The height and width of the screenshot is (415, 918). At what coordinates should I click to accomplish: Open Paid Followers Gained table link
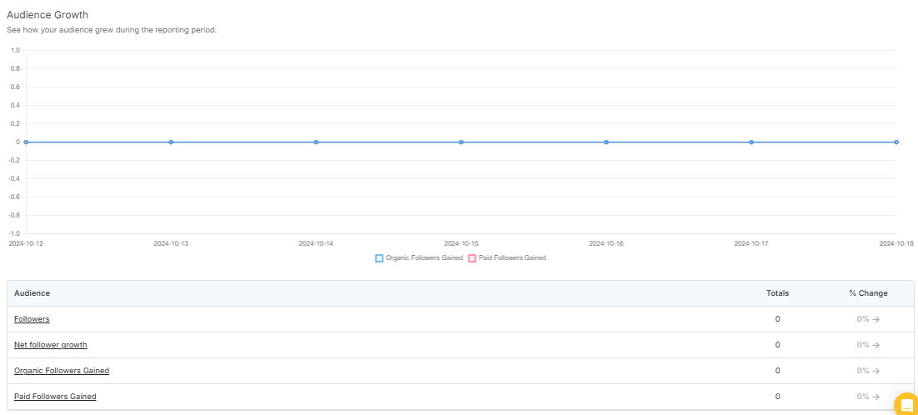click(55, 397)
